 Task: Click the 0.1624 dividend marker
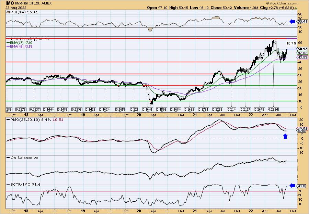pyautogui.click(x=105, y=109)
